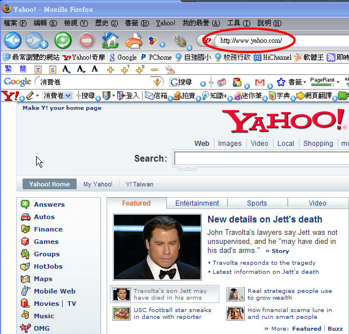Click the My Yahoo! link
Viewport: 349px width, 334px height.
98,184
